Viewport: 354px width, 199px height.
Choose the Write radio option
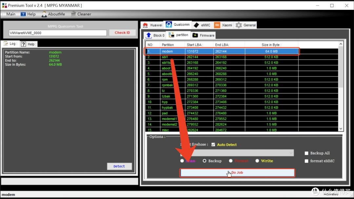257,161
